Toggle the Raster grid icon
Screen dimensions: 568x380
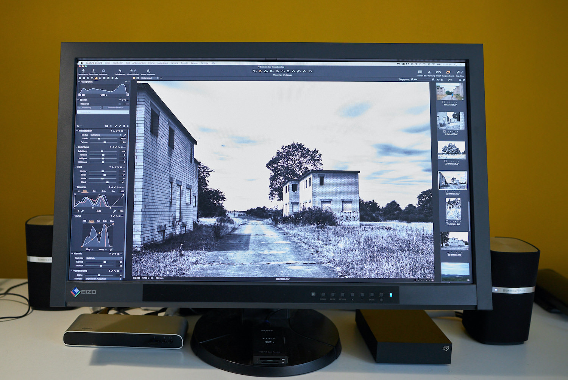[x=420, y=72]
